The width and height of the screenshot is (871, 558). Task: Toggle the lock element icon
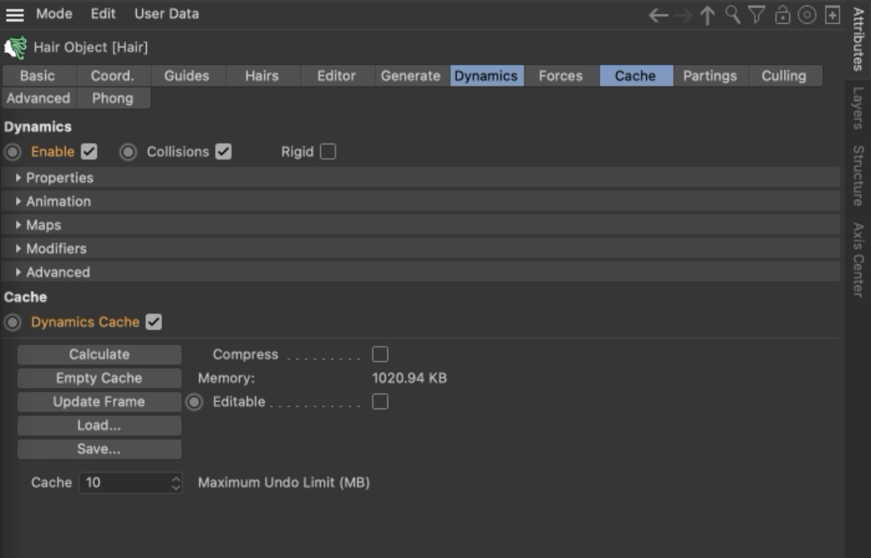pos(782,15)
